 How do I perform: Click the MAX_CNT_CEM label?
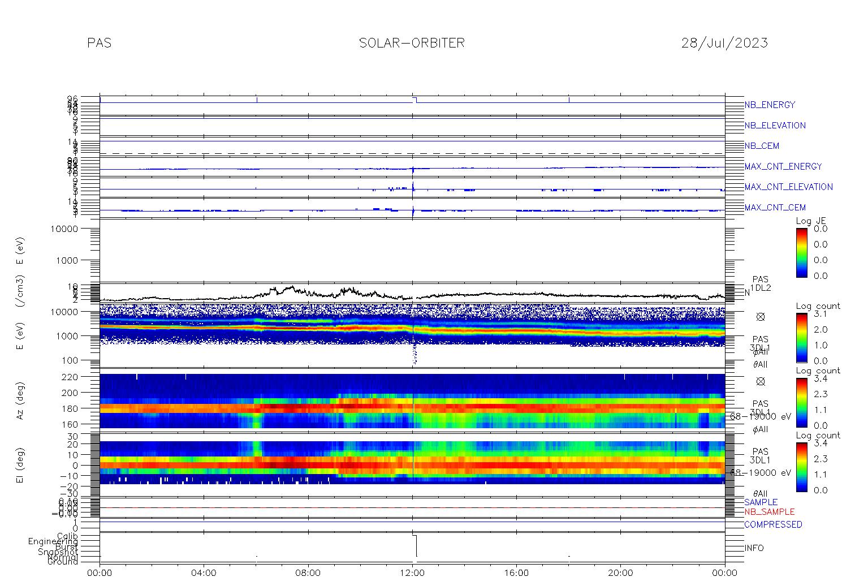tap(775, 208)
